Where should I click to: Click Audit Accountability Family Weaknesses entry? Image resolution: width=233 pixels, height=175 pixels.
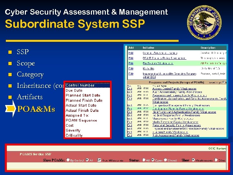pyautogui.click(x=177, y=92)
